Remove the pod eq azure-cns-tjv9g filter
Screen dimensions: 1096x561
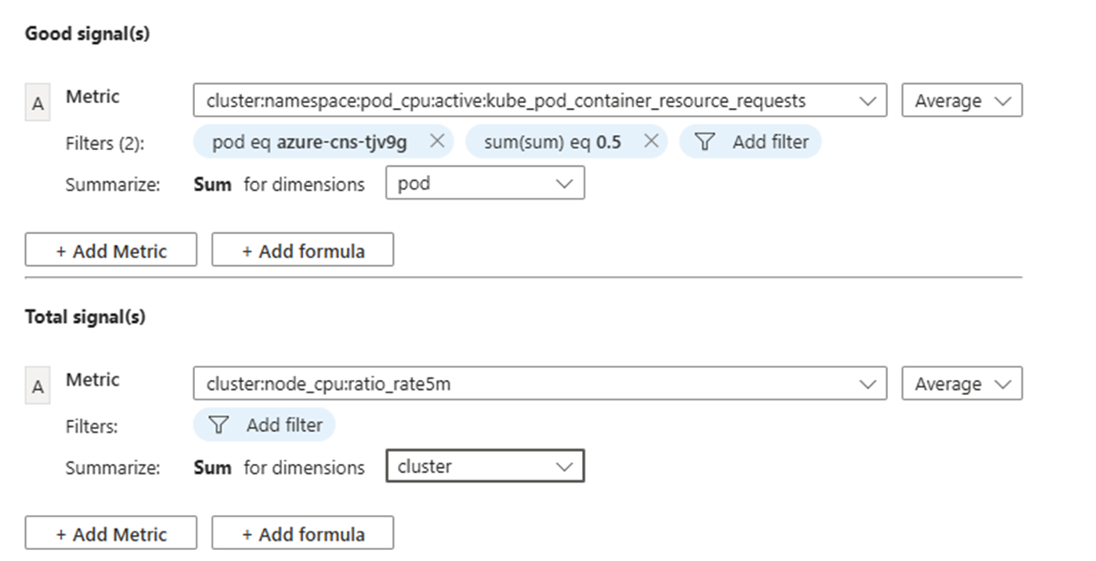point(437,142)
